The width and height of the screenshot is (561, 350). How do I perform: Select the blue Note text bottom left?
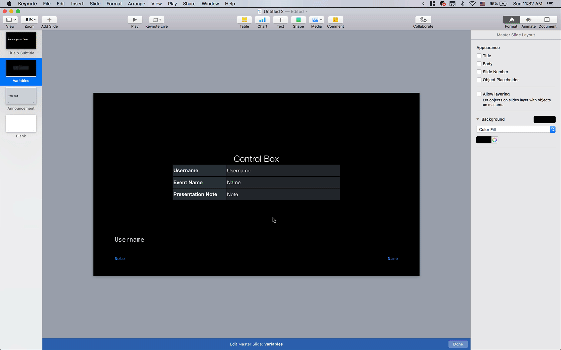tap(120, 259)
